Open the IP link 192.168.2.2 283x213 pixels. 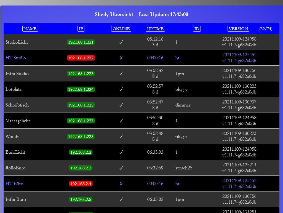point(81,152)
